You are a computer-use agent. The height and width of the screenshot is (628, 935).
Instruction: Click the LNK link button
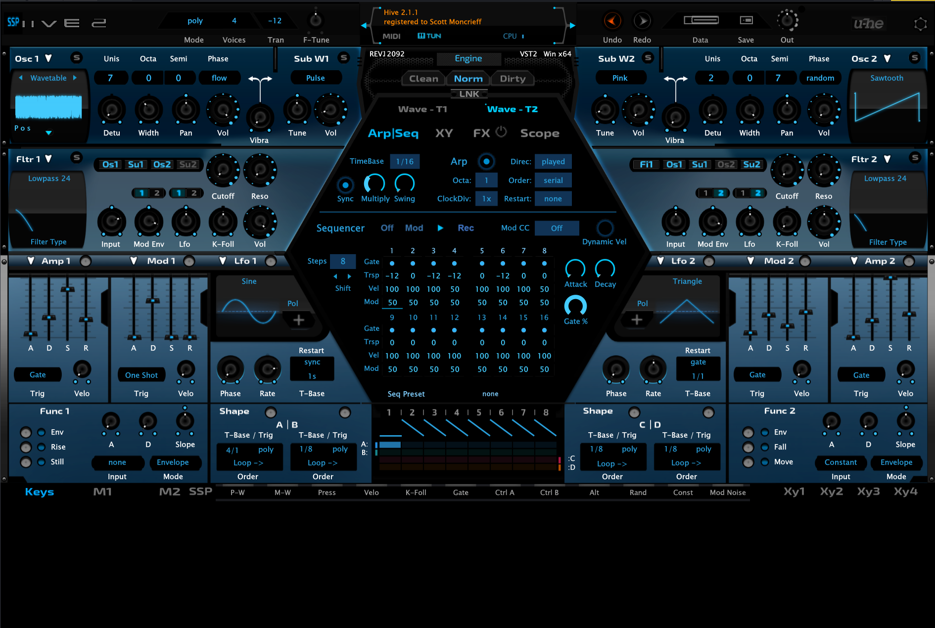pyautogui.click(x=469, y=94)
